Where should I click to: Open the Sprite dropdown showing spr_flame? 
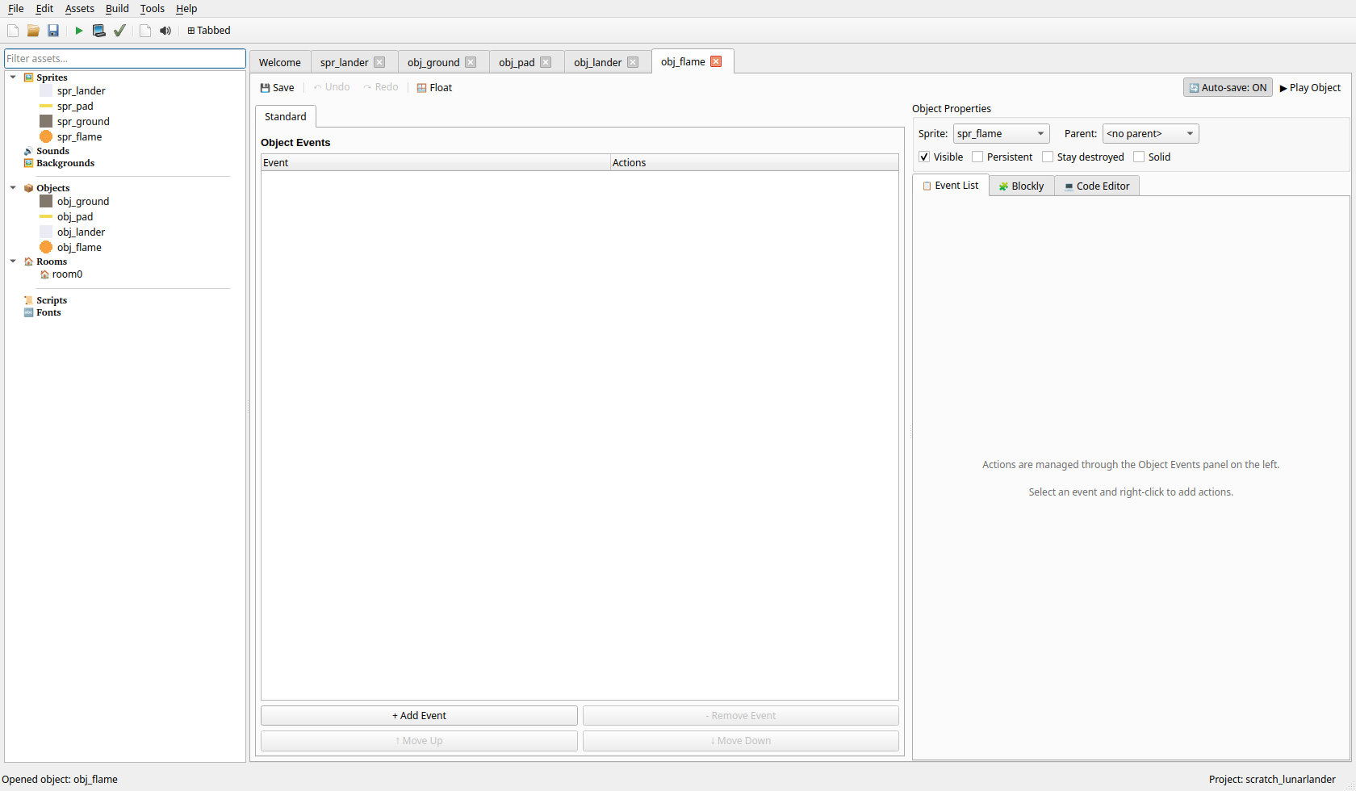[1001, 134]
